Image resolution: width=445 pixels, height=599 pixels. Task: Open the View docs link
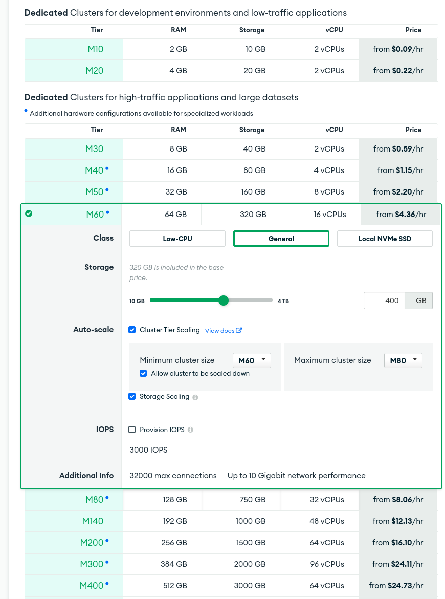tap(219, 331)
